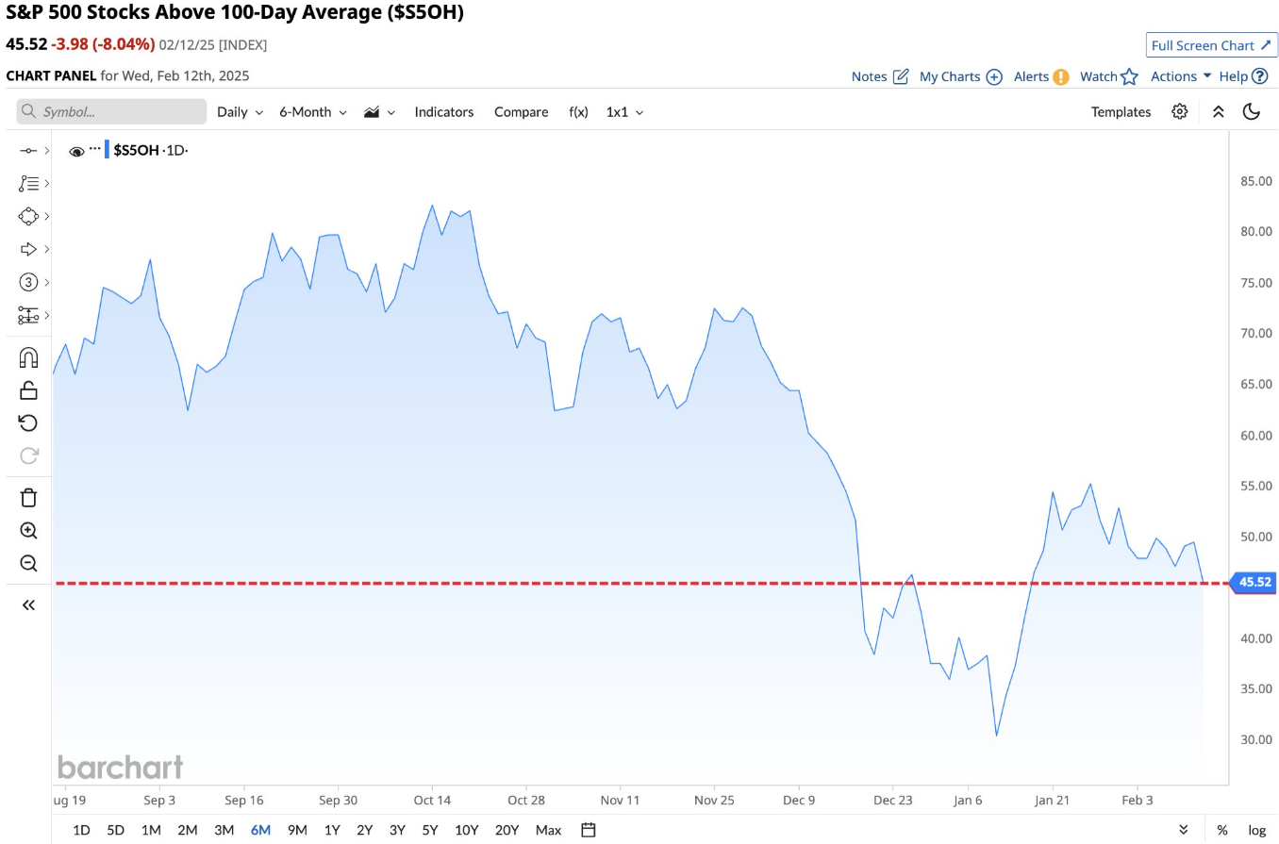Switch to dark mode moon toggle
This screenshot has width=1279, height=844.
click(x=1252, y=111)
